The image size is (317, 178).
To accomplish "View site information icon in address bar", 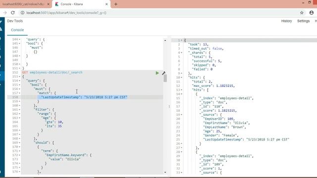I will [22, 13].
